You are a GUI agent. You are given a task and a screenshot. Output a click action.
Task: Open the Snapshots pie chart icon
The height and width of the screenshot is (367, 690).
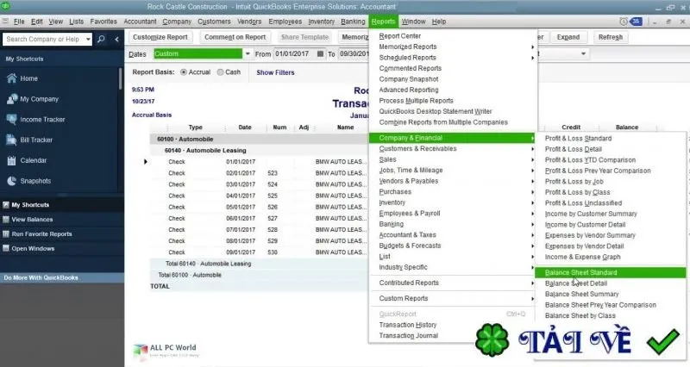pyautogui.click(x=12, y=181)
